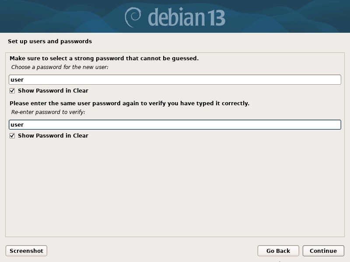Focus the Re-enter password to verify field
350x262 pixels.
pyautogui.click(x=175, y=124)
